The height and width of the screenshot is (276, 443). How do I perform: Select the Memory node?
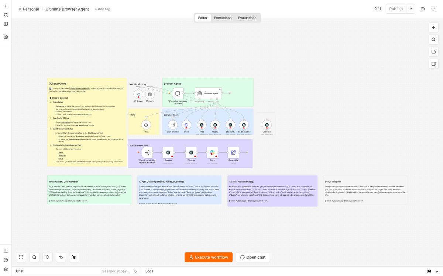[x=150, y=95]
